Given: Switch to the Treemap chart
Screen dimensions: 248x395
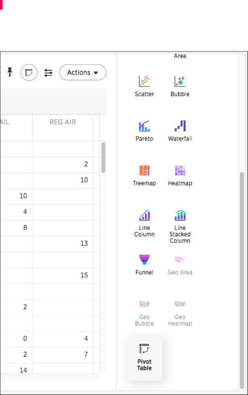Looking at the screenshot, I should pos(144,176).
